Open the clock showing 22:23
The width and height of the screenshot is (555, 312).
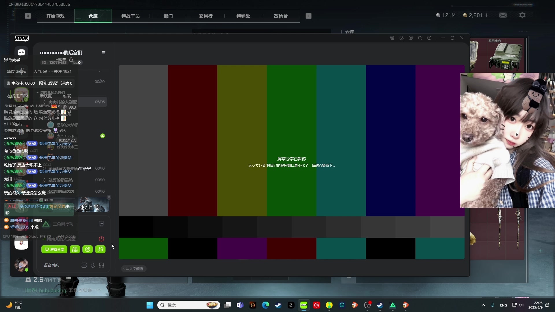point(535,305)
